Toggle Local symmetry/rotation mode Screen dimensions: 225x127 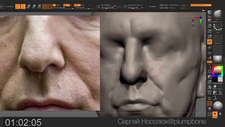[x=210, y=53]
